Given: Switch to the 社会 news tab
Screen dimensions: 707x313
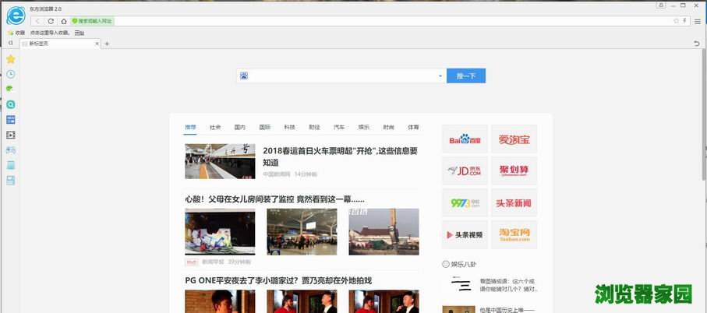Looking at the screenshot, I should coord(215,127).
